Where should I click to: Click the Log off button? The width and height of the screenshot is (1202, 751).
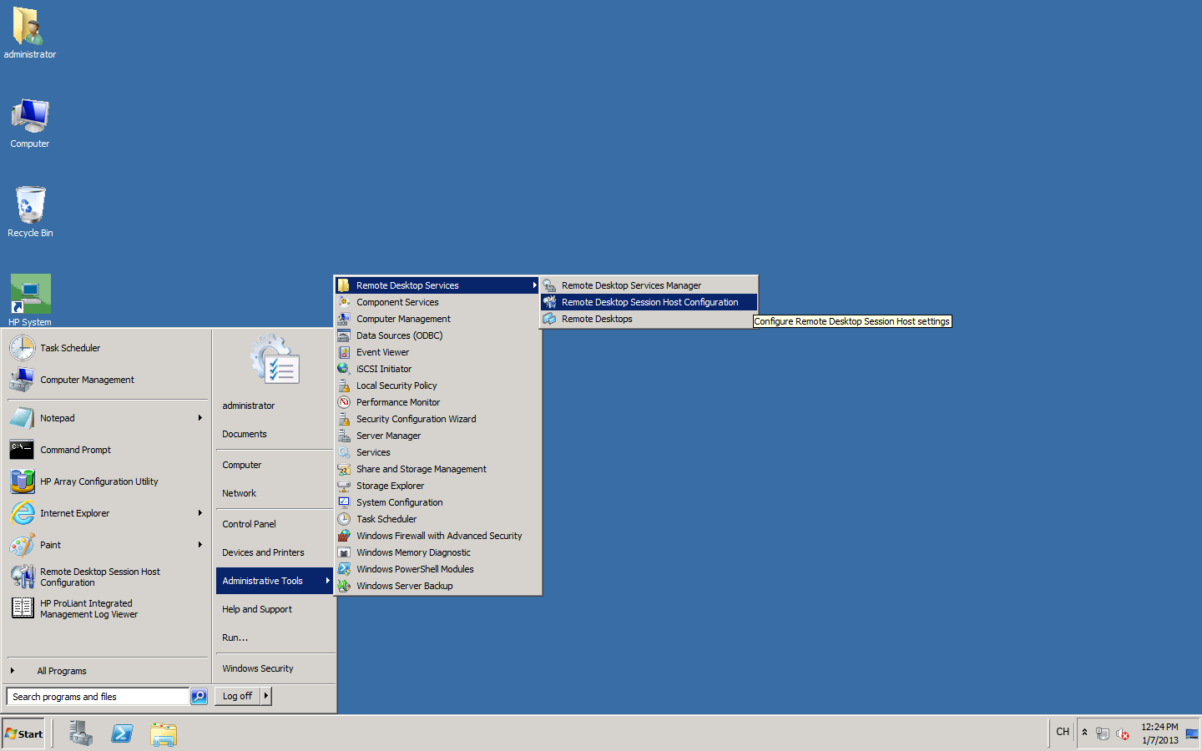(x=238, y=696)
